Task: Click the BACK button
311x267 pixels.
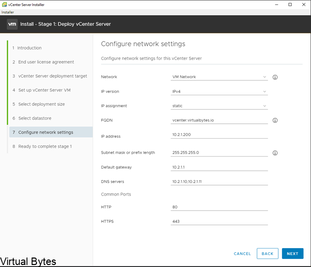Action: (267, 254)
